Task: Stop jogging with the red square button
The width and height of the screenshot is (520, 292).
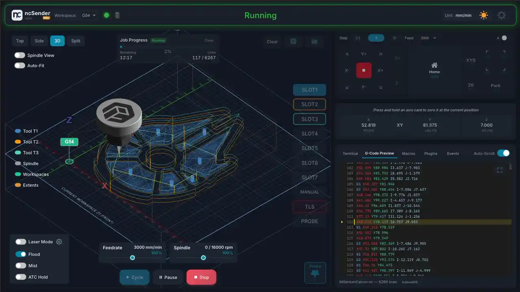Action: (x=364, y=70)
